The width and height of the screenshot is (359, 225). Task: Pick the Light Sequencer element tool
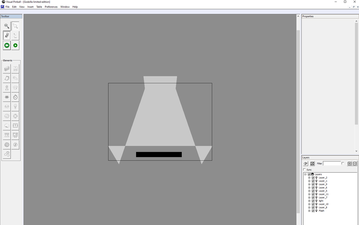[15, 135]
